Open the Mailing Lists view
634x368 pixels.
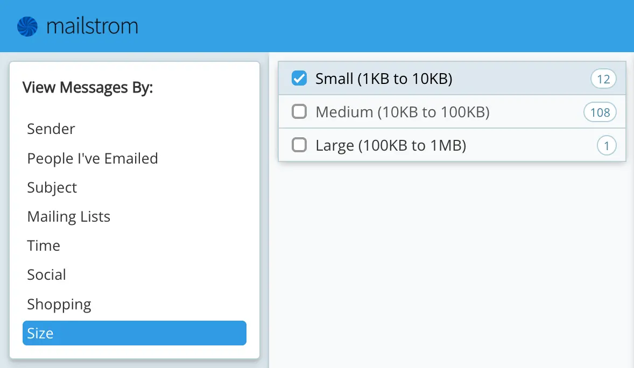pyautogui.click(x=69, y=217)
